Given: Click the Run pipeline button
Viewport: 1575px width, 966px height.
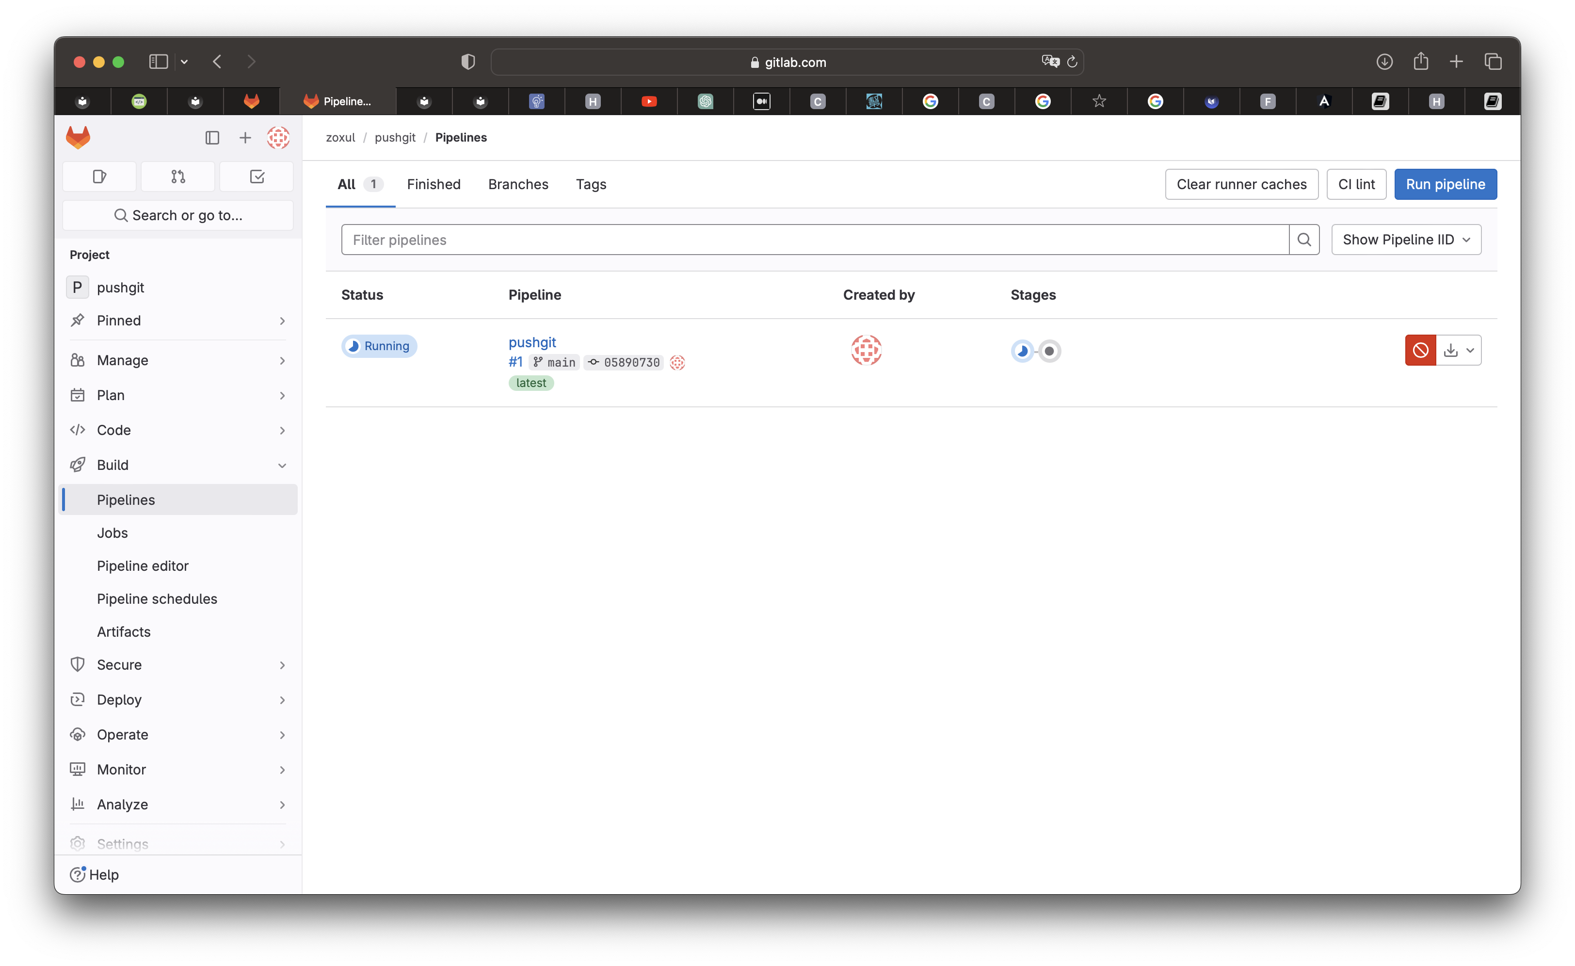Looking at the screenshot, I should coord(1445,184).
